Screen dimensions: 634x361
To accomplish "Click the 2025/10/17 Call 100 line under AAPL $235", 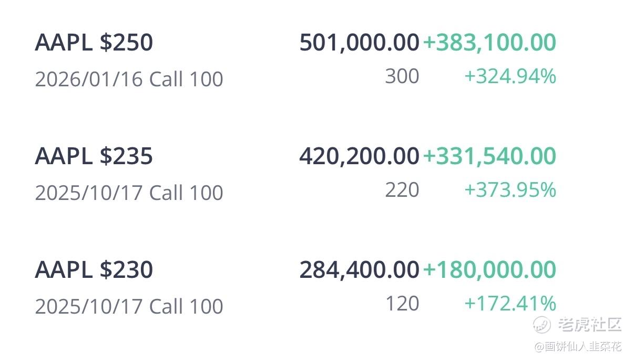I will tap(129, 193).
